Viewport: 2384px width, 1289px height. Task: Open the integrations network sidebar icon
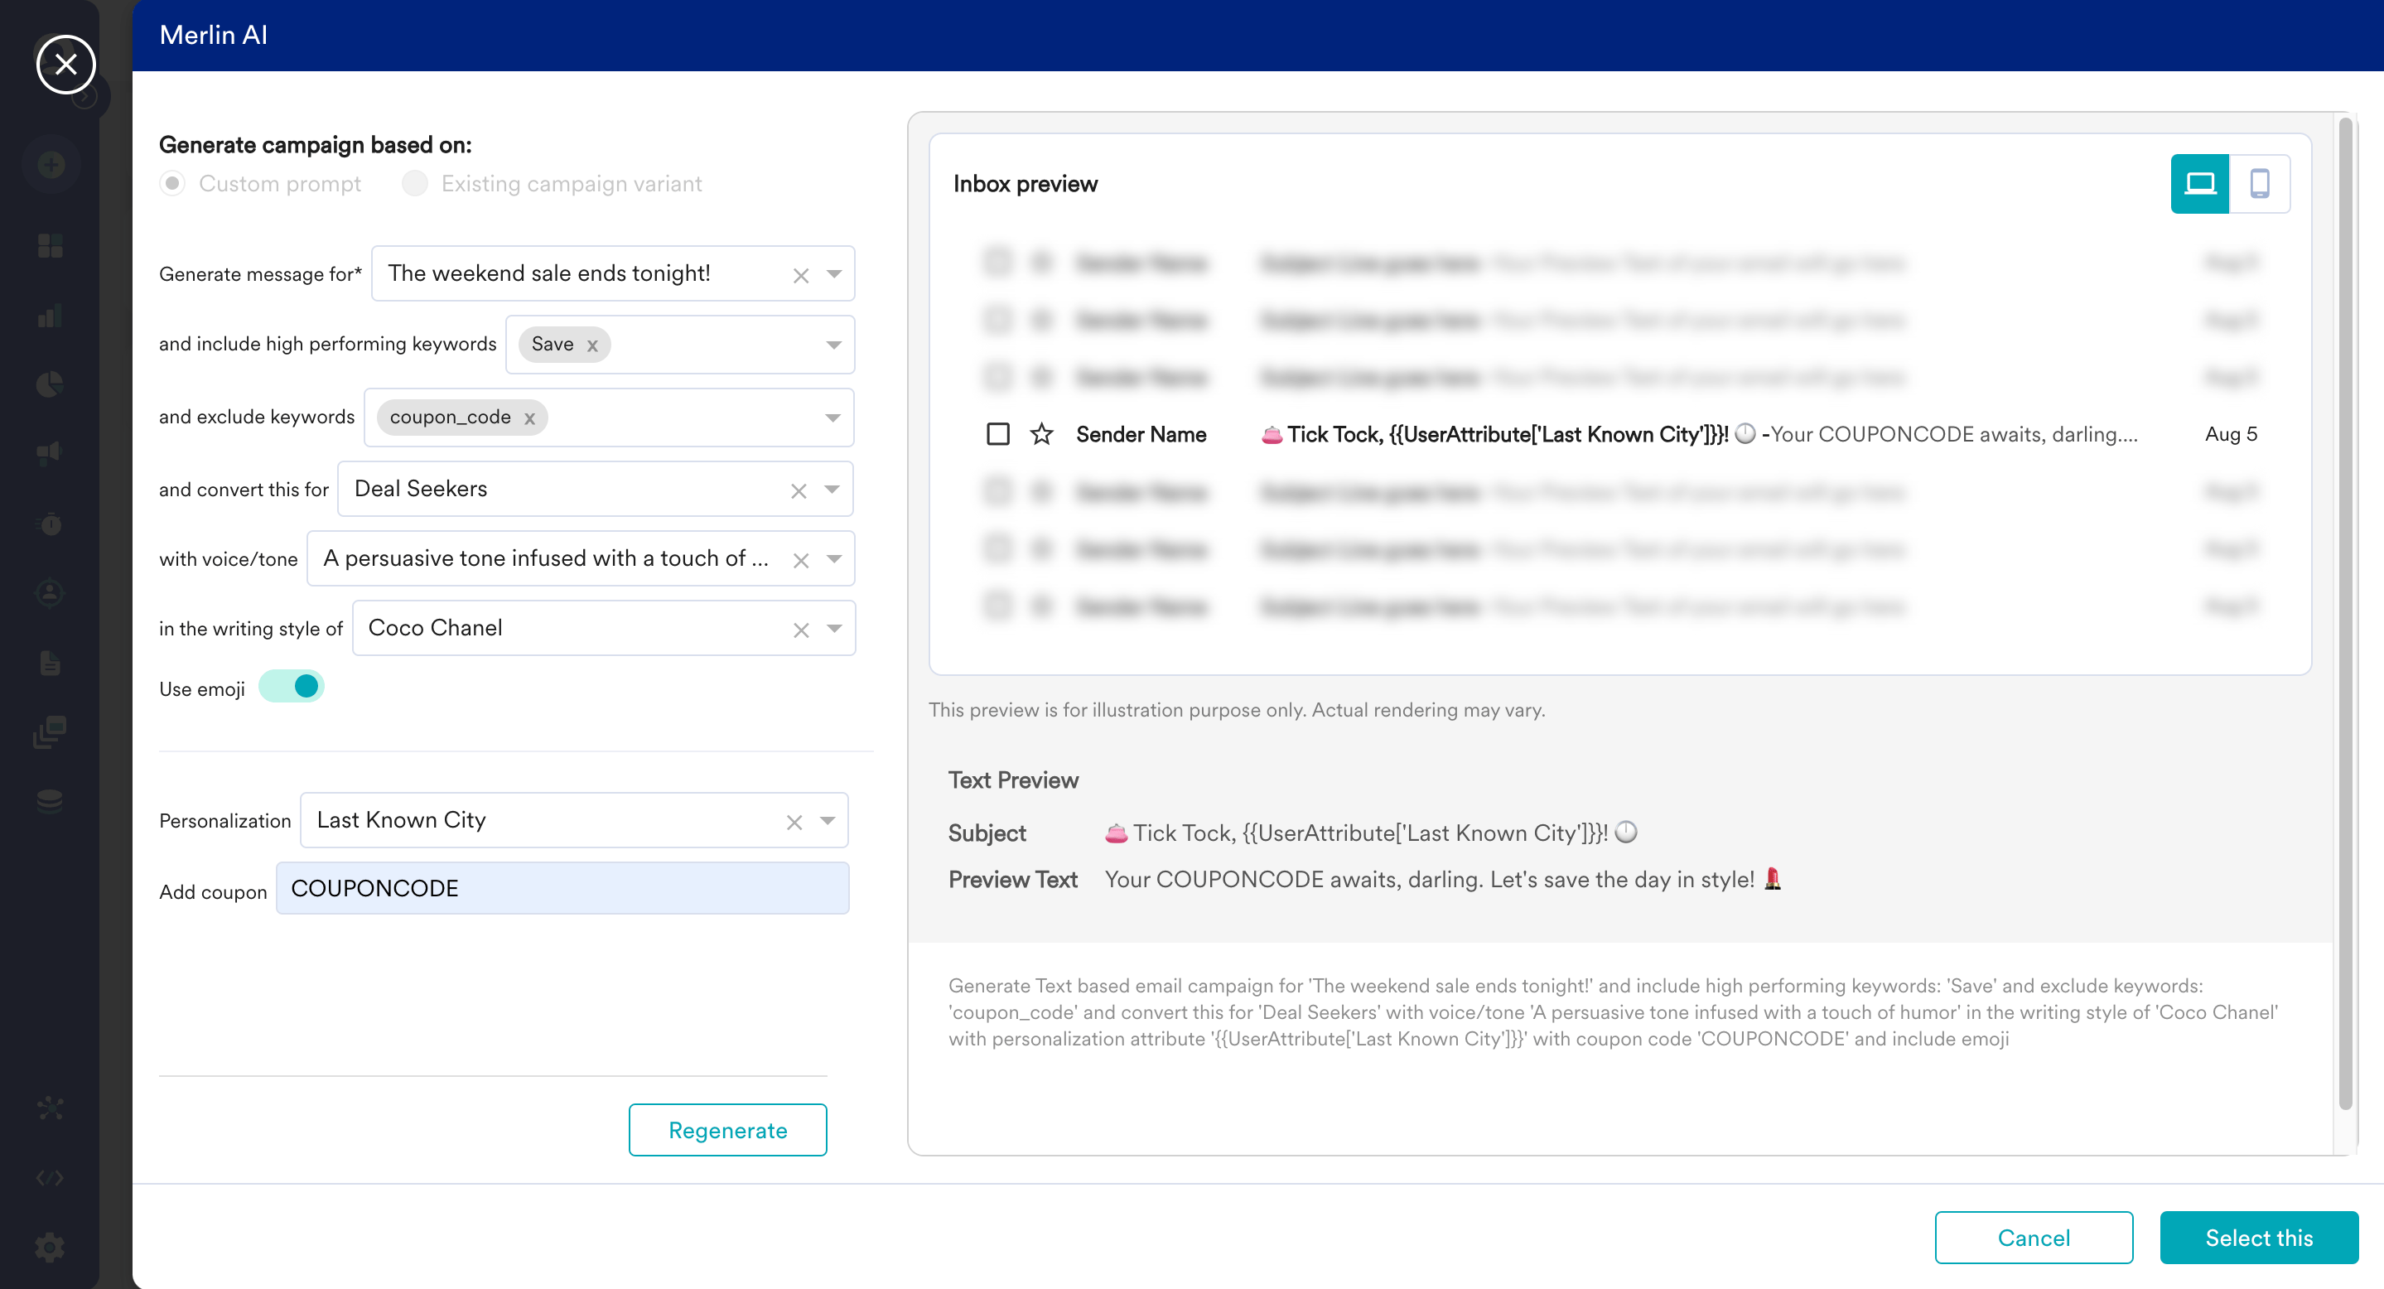[x=51, y=1108]
